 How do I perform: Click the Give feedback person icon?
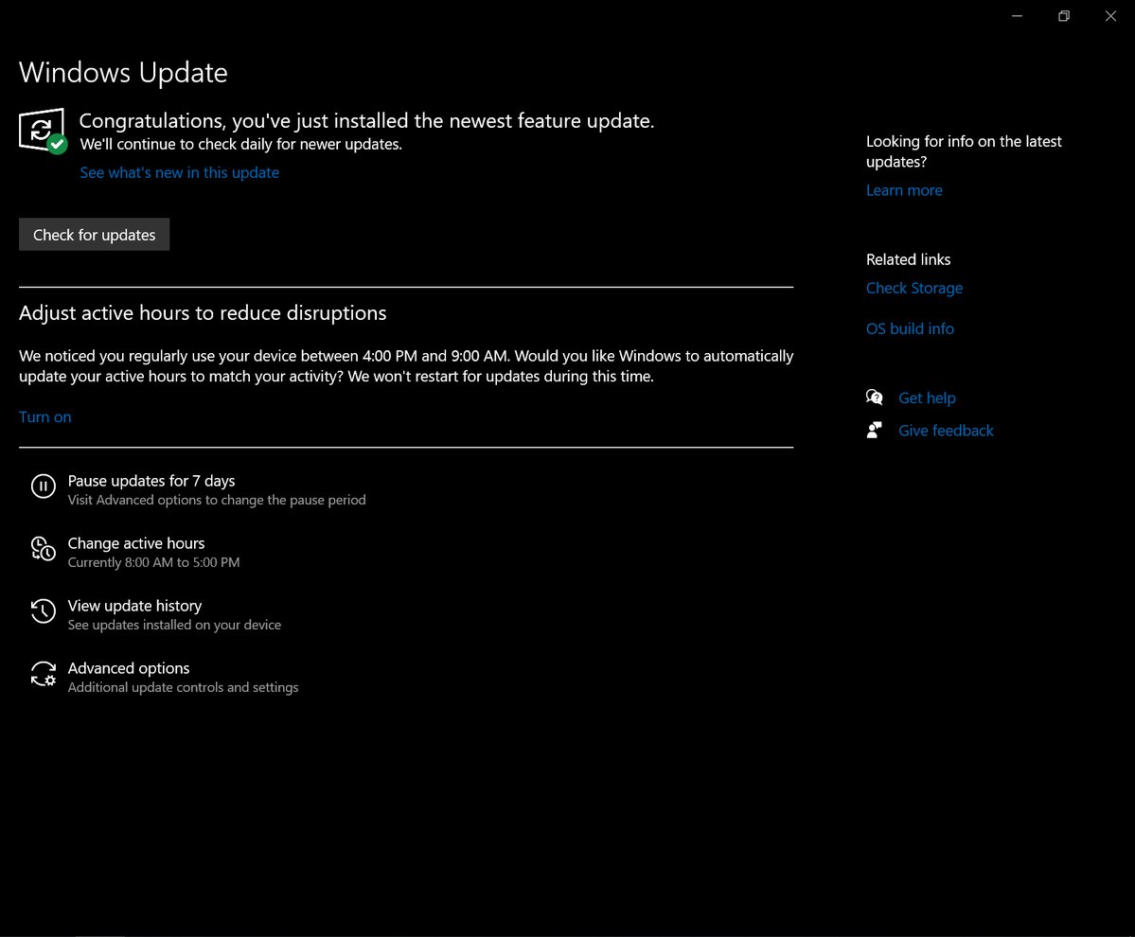point(875,431)
